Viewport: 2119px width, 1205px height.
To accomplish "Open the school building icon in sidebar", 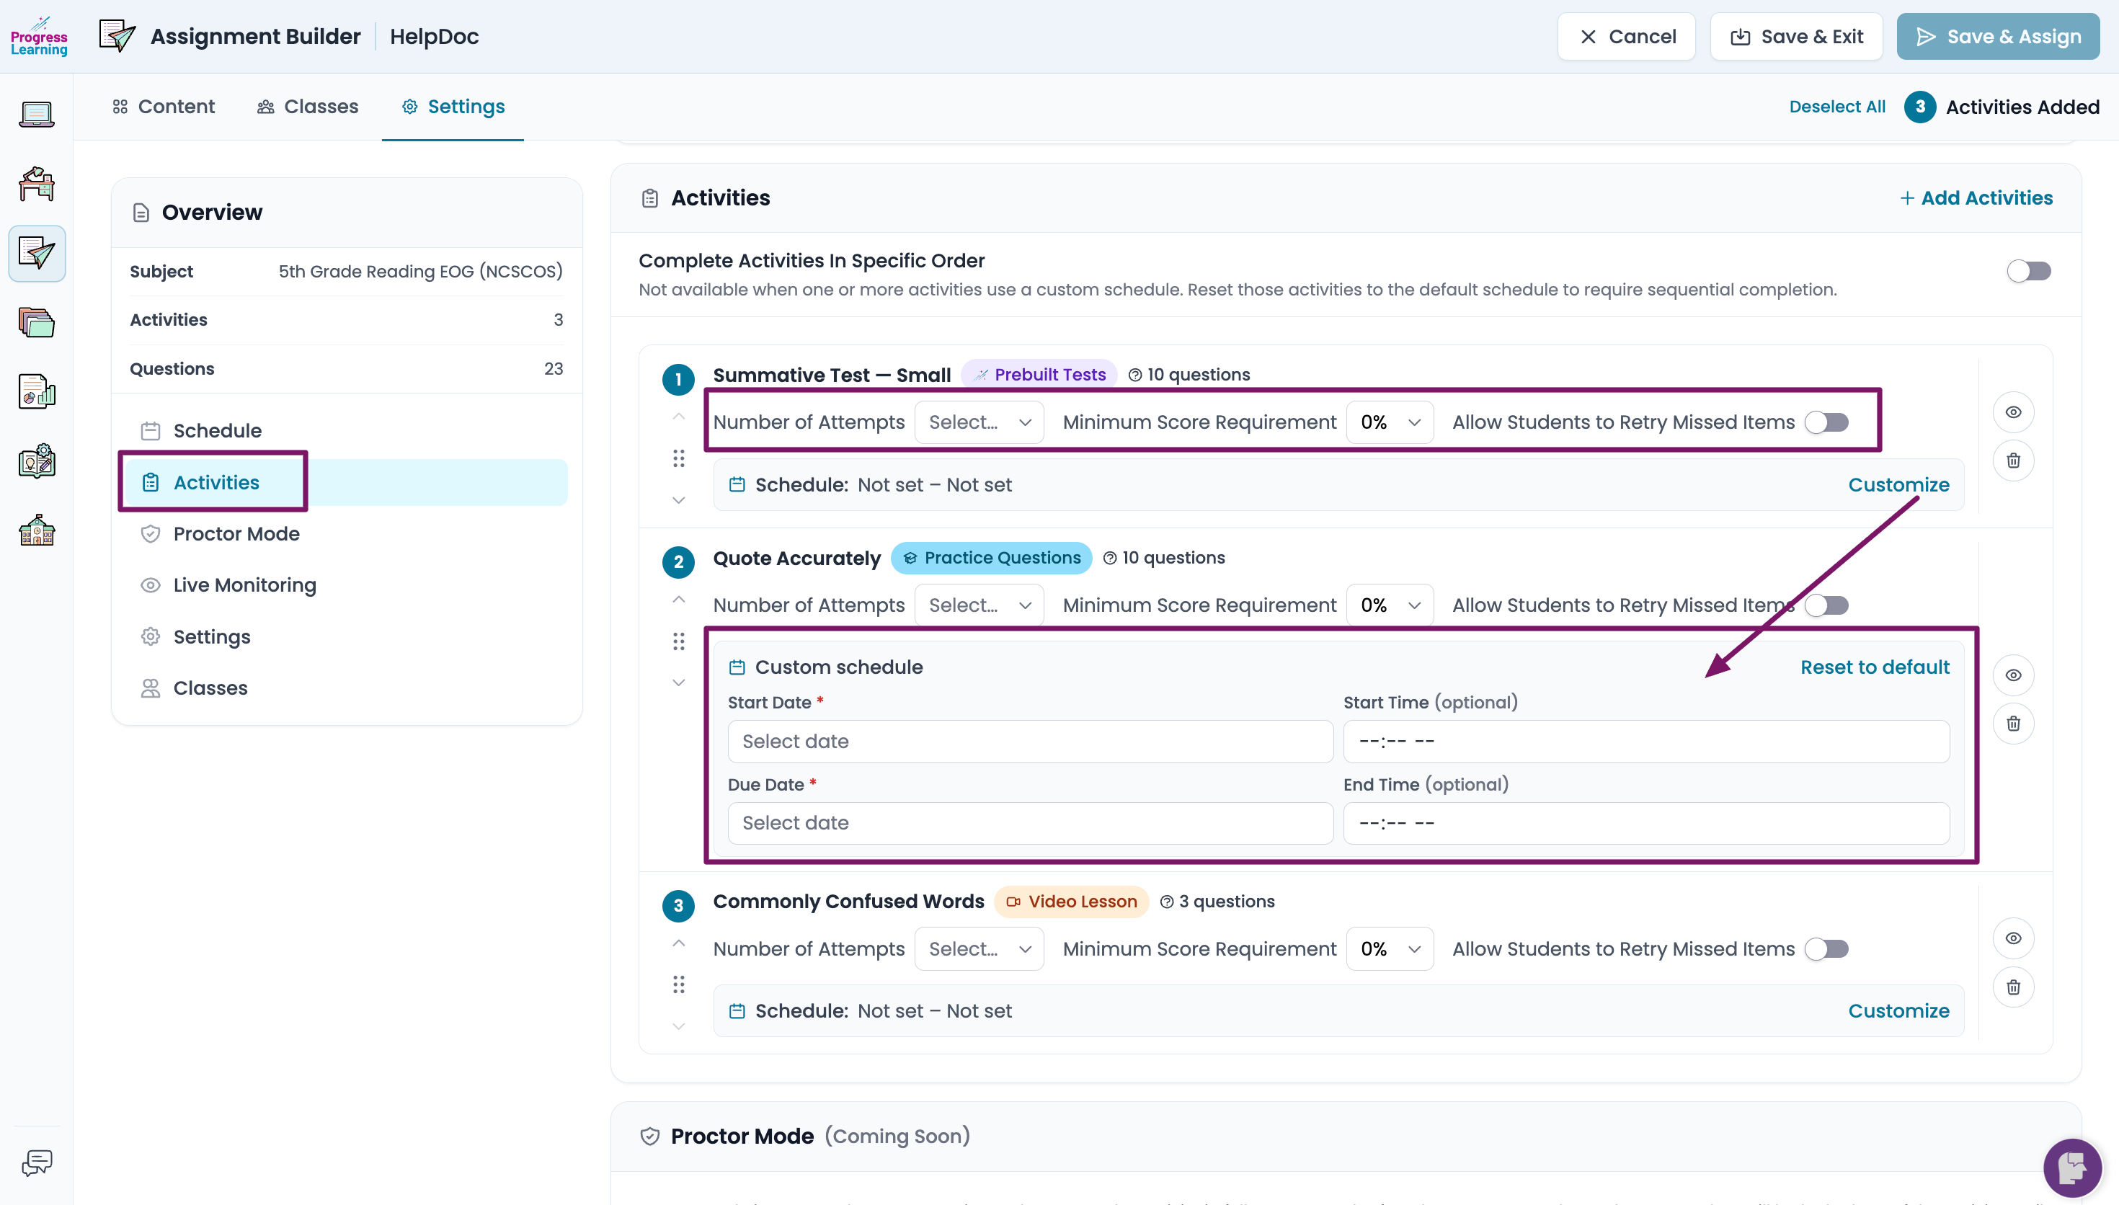I will 37,530.
